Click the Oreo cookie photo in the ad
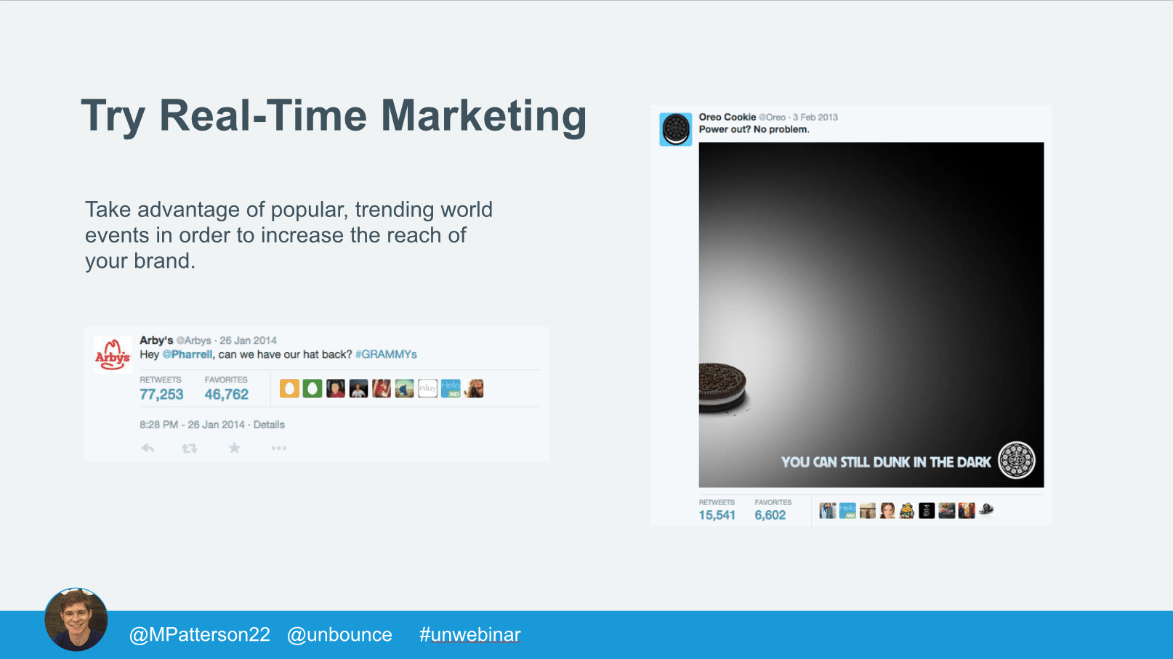 [x=723, y=389]
